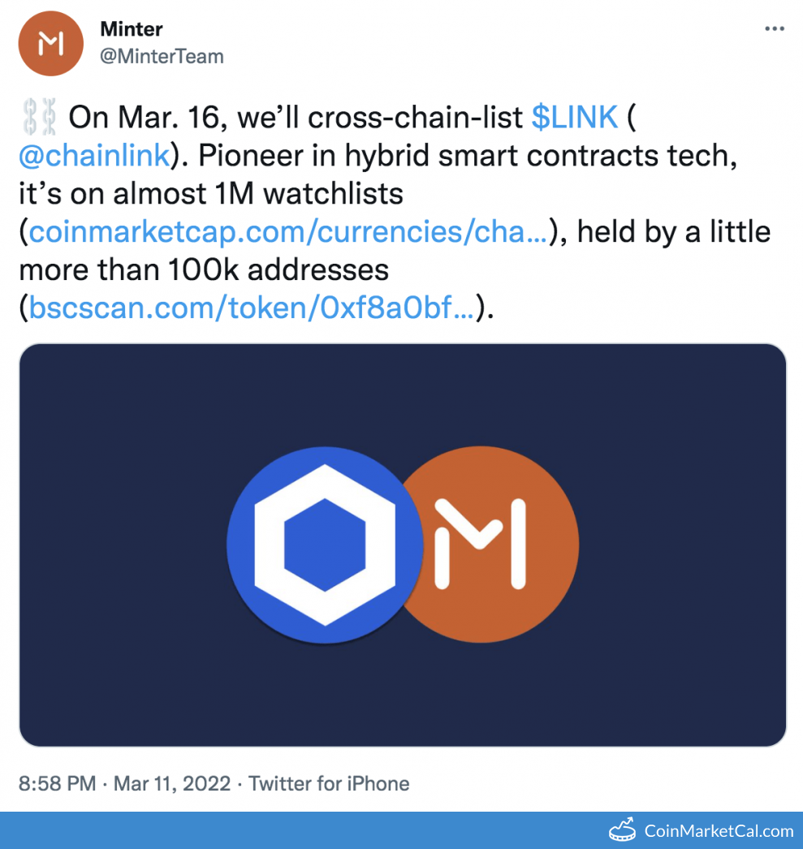Open the tweet's three-dot more menu
The image size is (803, 849).
click(x=775, y=29)
